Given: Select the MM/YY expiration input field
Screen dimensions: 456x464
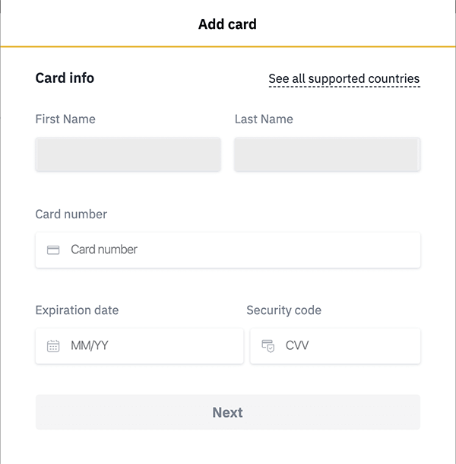Looking at the screenshot, I should point(139,346).
